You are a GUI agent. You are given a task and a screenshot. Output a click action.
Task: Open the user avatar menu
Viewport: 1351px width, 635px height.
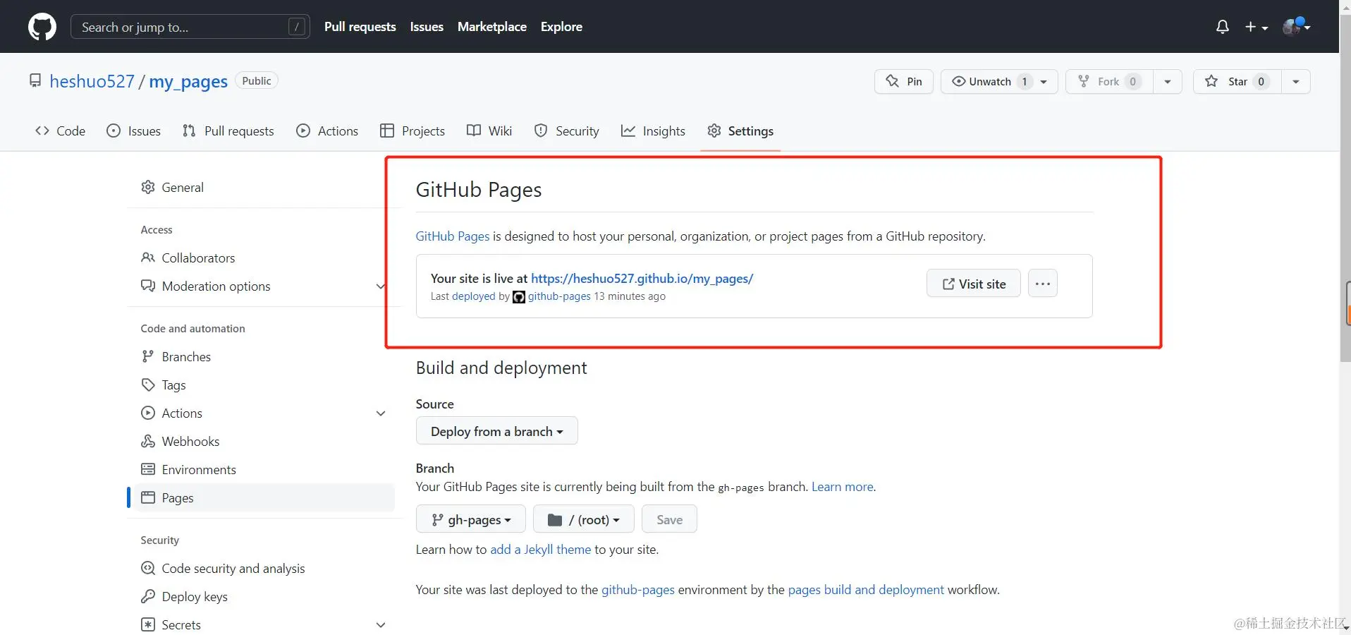(1296, 27)
